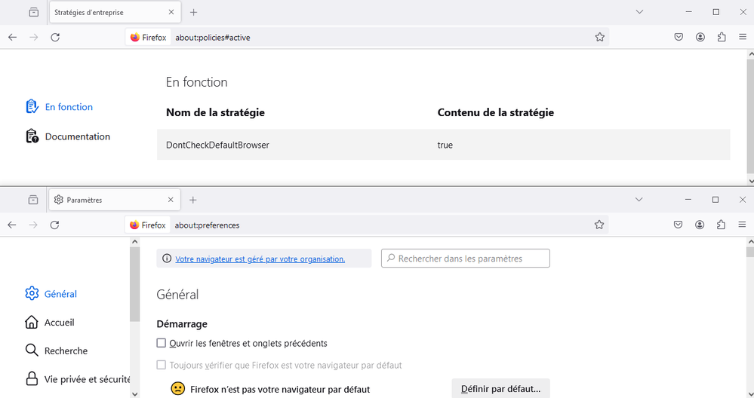Open the extensions puzzle icon in Paramètres window
The height and width of the screenshot is (398, 754).
click(x=721, y=225)
